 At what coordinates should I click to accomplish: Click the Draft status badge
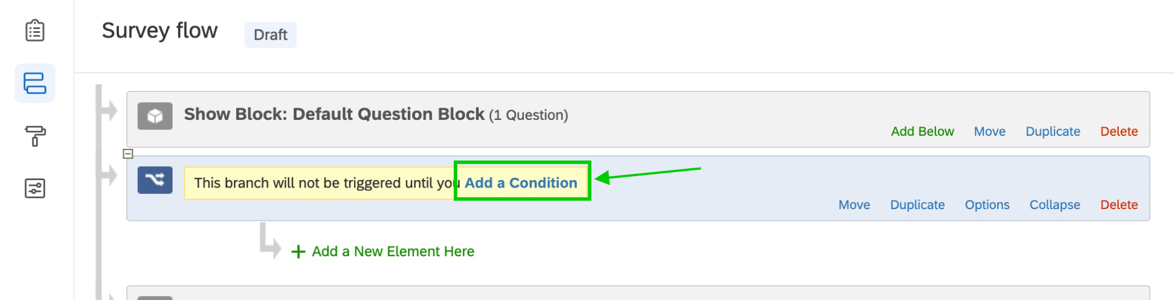pos(270,35)
